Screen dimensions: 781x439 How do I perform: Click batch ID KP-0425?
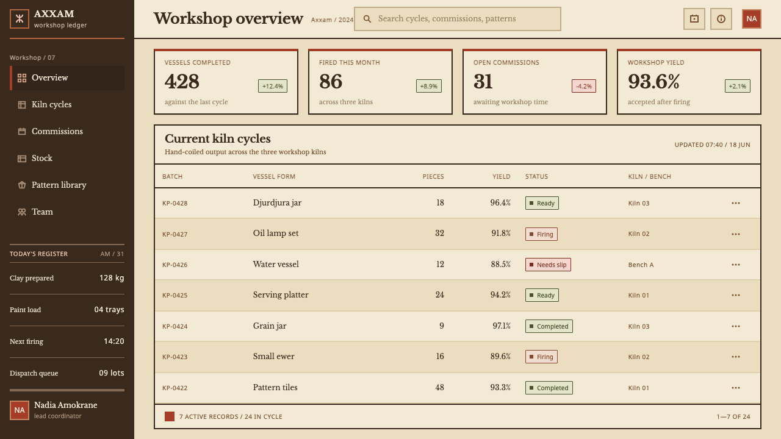[175, 296]
